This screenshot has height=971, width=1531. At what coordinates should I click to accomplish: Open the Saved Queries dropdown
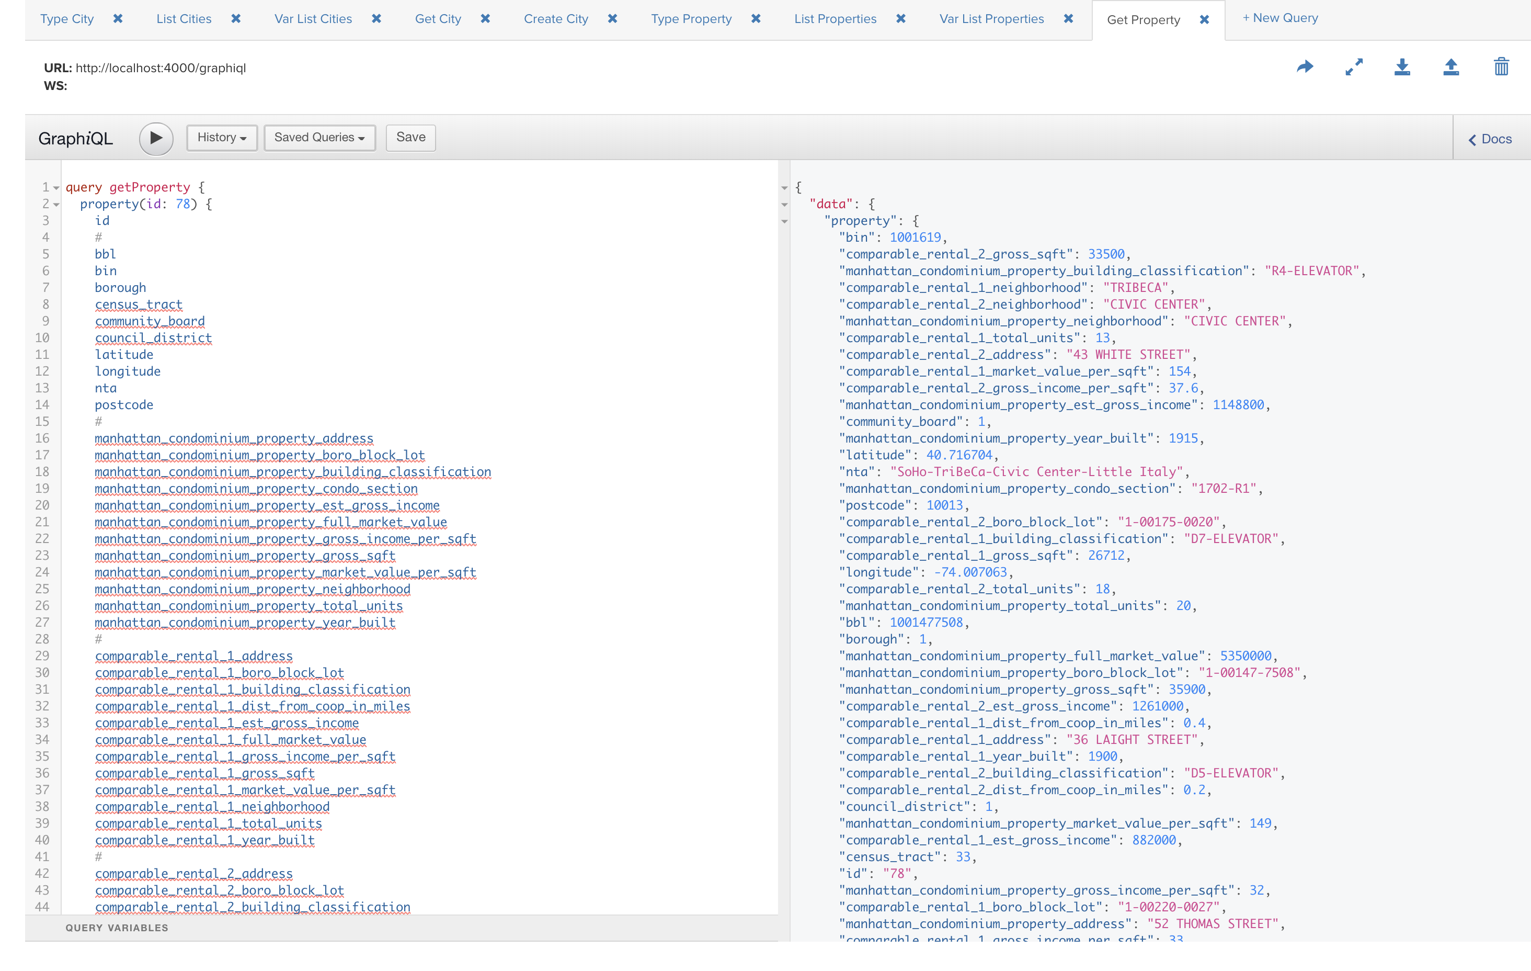tap(319, 138)
